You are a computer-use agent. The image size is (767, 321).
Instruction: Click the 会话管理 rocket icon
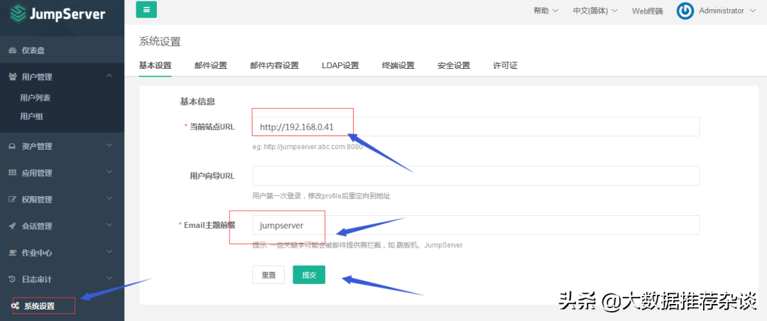pos(12,226)
